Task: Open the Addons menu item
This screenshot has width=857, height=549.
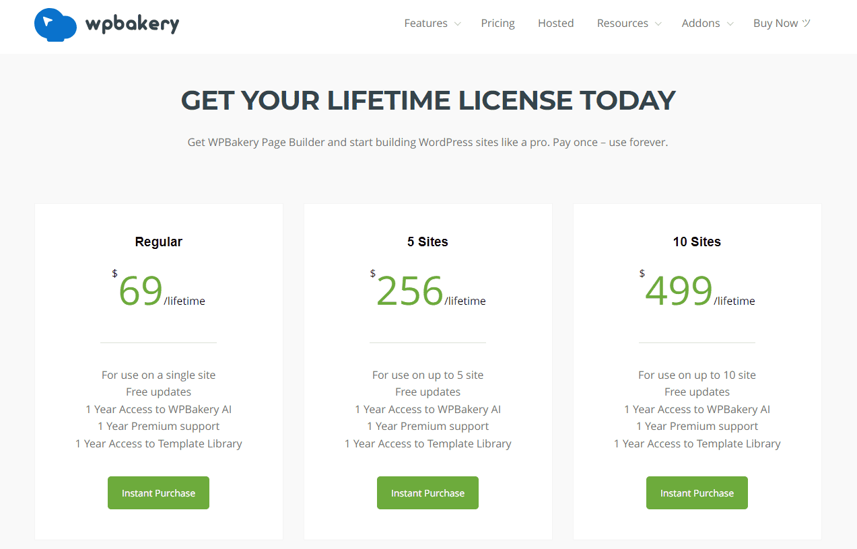Action: point(701,24)
